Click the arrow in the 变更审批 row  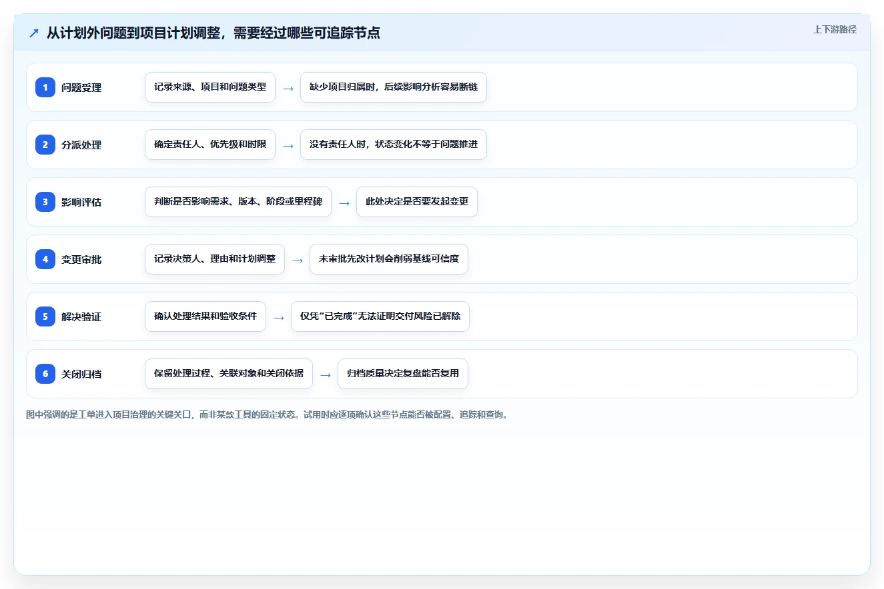[x=298, y=260]
